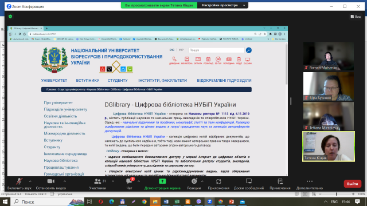Stop video with Остановить видео

tap(51, 184)
